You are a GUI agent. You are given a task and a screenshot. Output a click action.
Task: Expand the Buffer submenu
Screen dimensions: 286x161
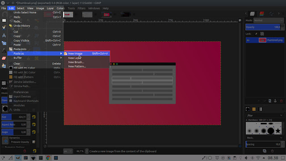(x=36, y=58)
